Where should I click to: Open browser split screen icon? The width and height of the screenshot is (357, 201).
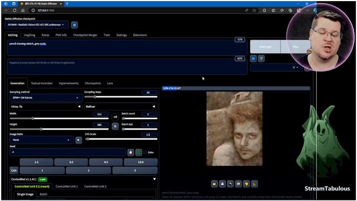pyautogui.click(x=273, y=10)
